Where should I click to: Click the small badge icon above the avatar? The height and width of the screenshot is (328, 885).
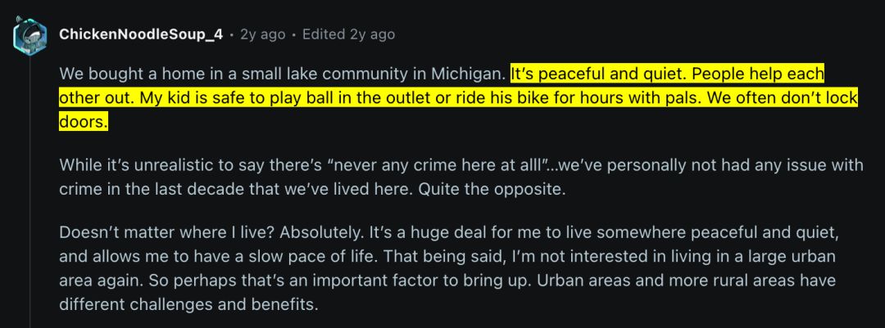point(19,20)
